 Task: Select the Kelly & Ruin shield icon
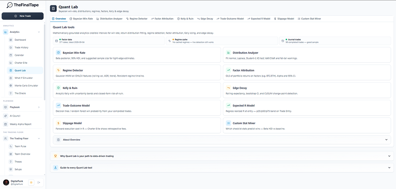click(x=58, y=88)
